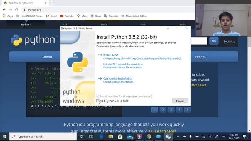Reload the python.org page
The height and width of the screenshot is (141, 251).
17,10
